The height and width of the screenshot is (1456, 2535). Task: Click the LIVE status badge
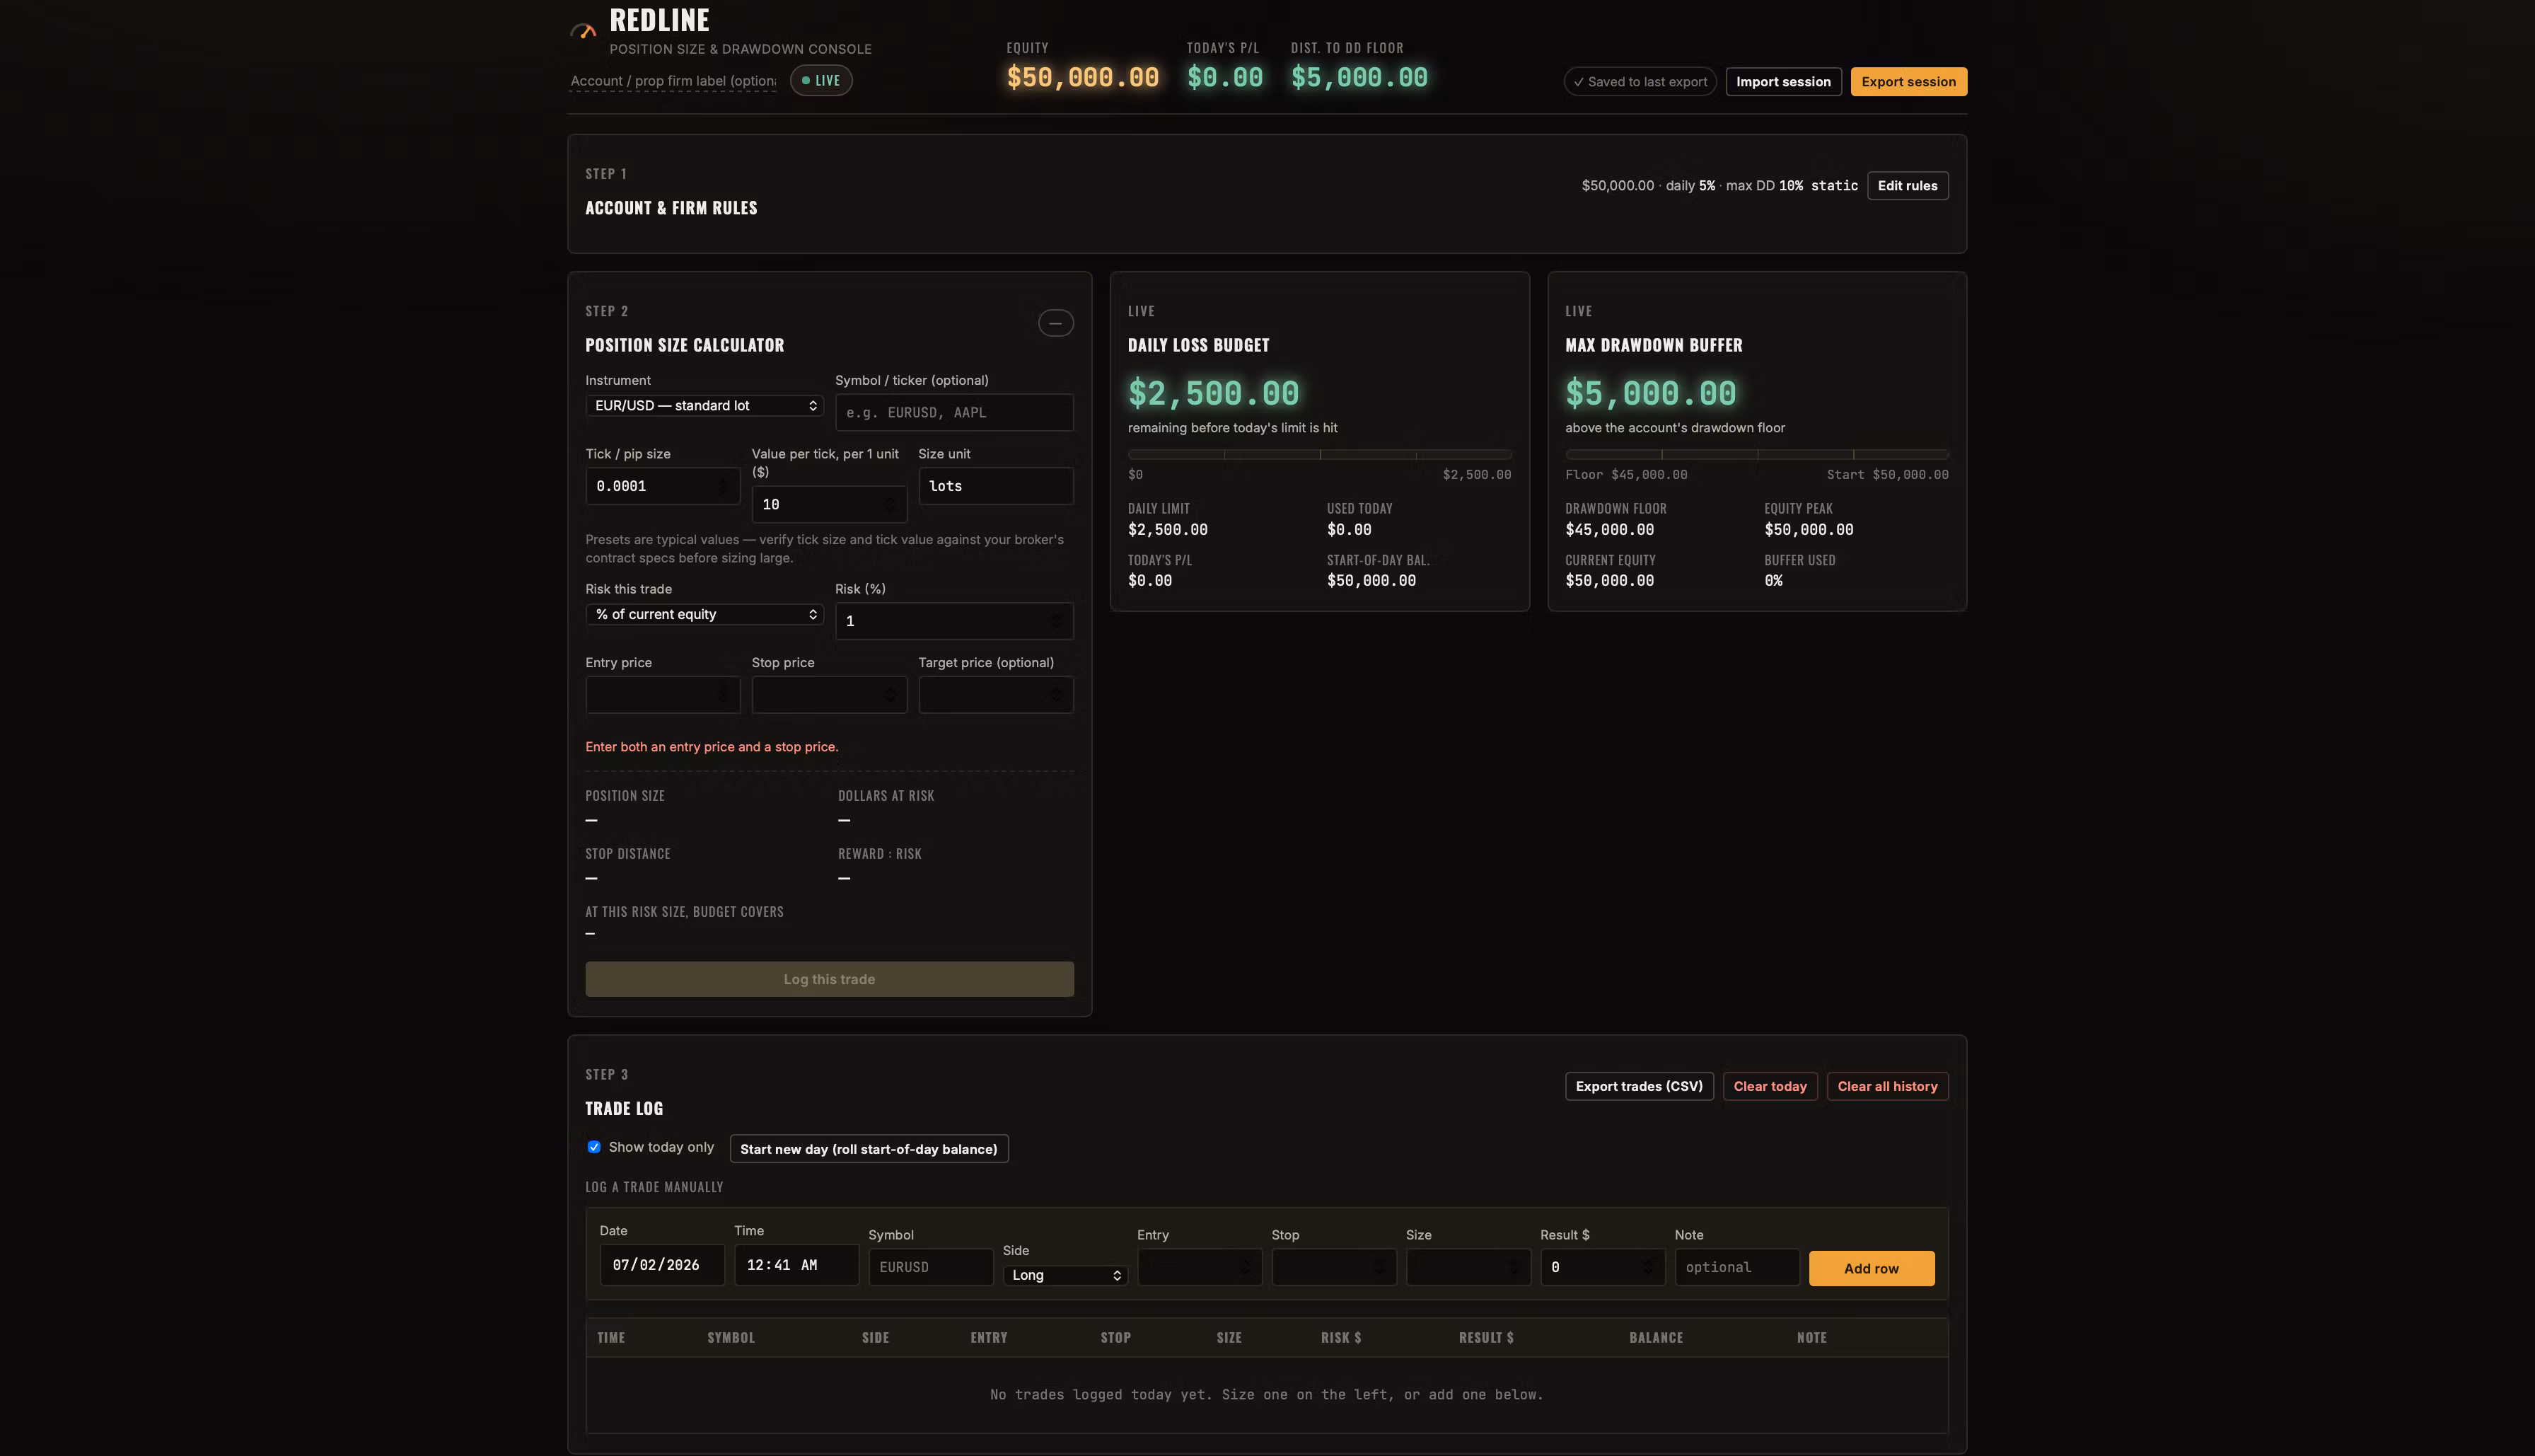coord(820,80)
